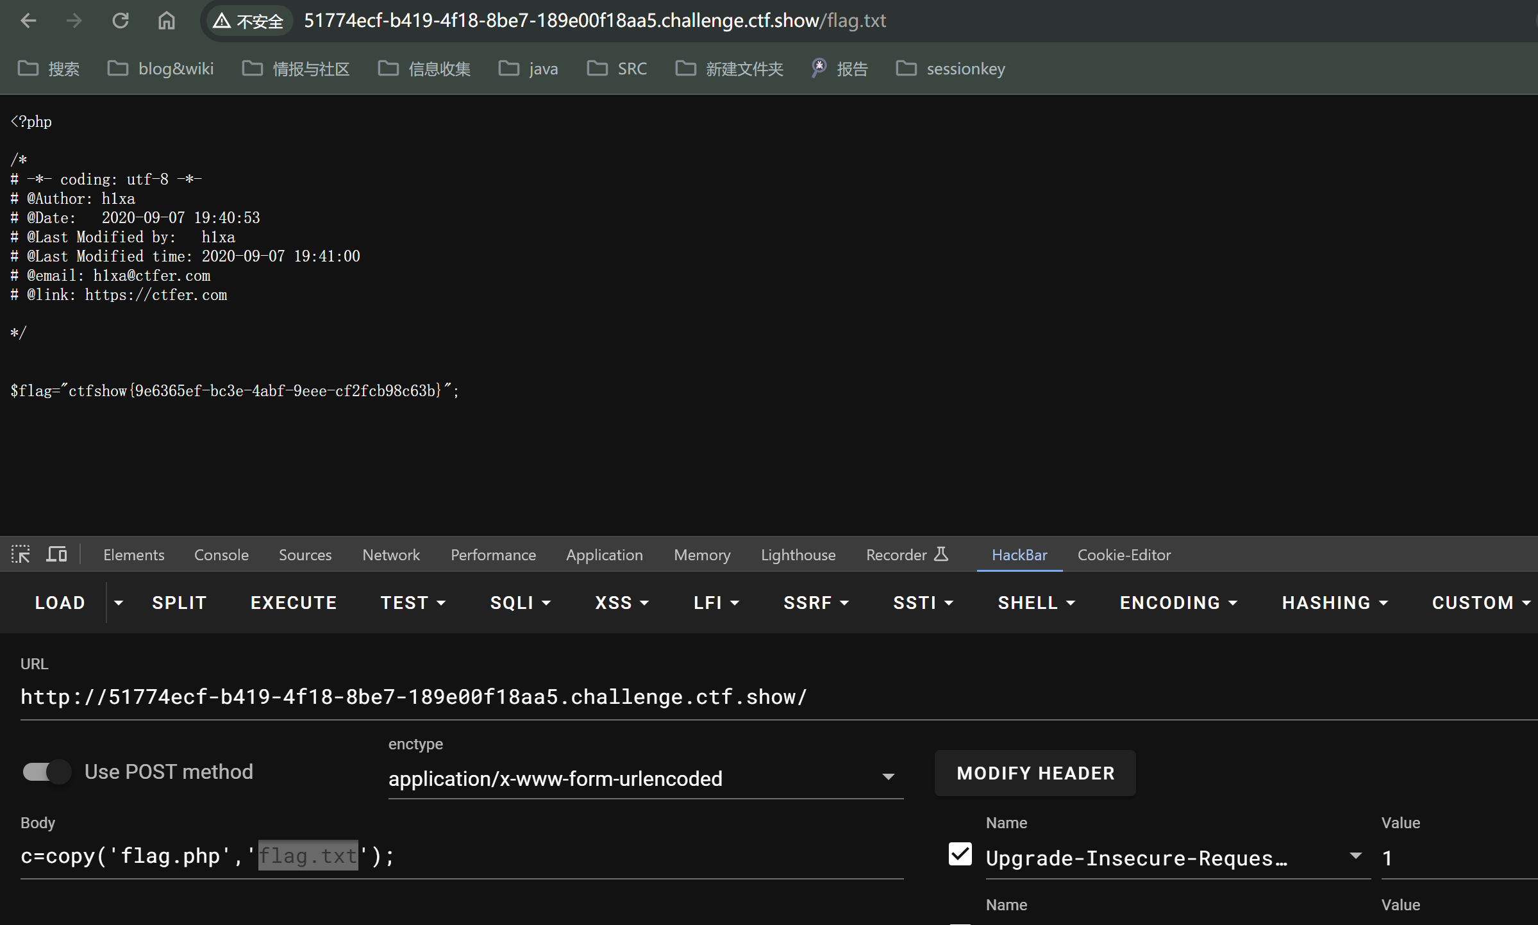Image resolution: width=1538 pixels, height=925 pixels.
Task: Open the blog&wiki bookmark folder
Action: click(161, 69)
